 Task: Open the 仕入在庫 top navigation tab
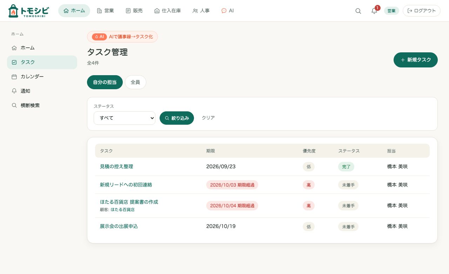(167, 11)
